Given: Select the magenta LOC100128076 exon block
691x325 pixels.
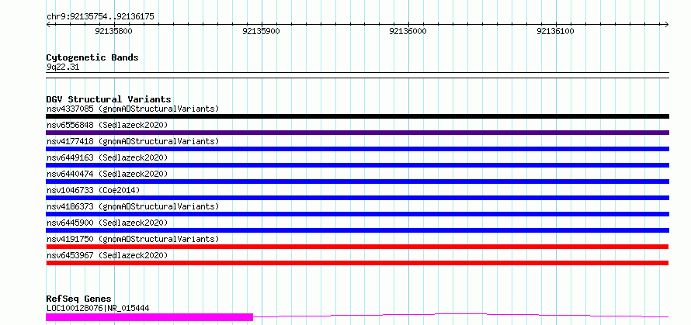Looking at the screenshot, I should [x=149, y=316].
